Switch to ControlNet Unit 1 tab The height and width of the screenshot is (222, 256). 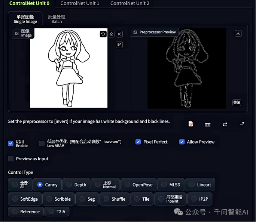click(80, 3)
